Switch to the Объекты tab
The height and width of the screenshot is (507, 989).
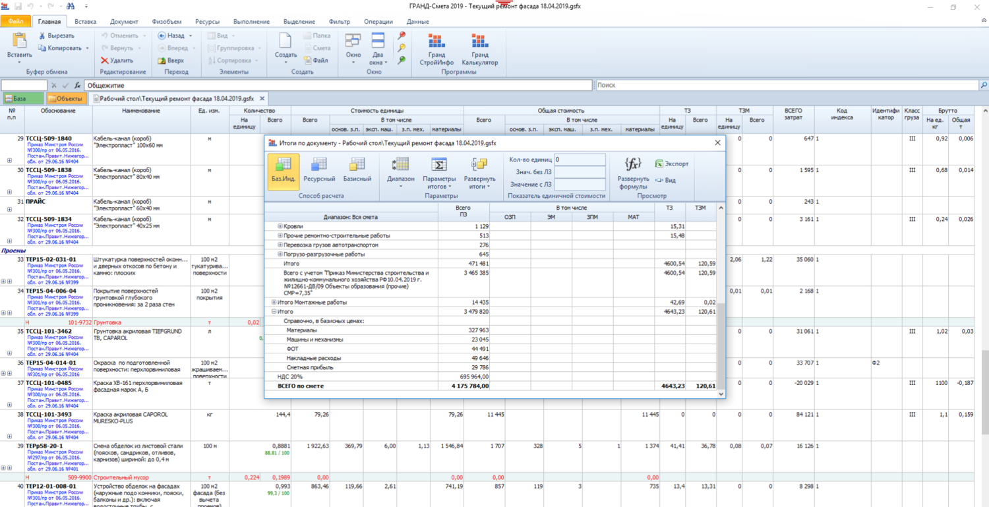coord(66,99)
